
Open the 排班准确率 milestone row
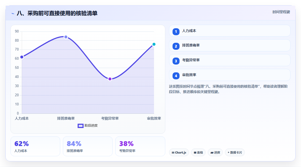click(x=230, y=45)
